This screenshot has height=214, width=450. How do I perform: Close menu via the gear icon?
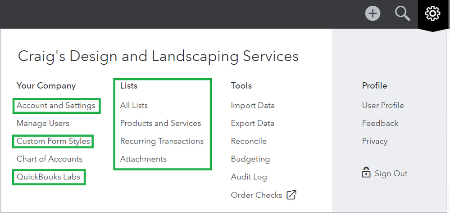432,13
